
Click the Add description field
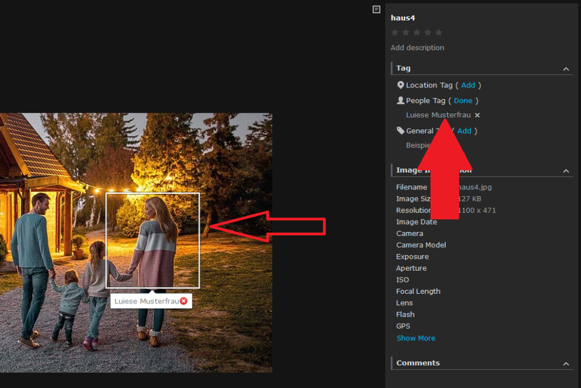(x=418, y=48)
